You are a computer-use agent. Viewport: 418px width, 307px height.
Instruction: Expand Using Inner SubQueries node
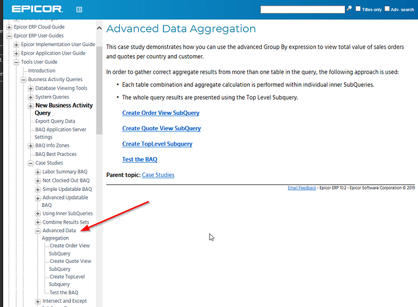38,214
